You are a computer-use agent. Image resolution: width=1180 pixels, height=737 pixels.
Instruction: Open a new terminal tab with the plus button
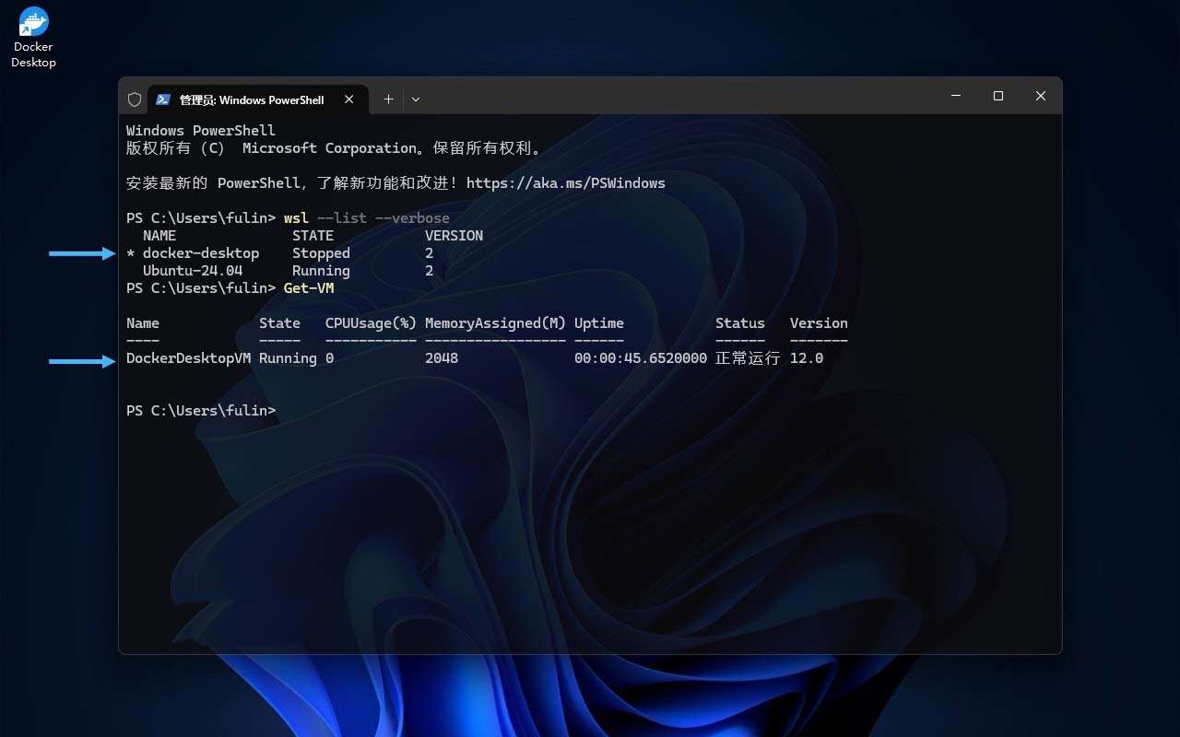pos(388,99)
